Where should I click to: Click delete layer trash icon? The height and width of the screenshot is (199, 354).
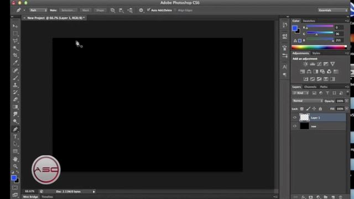pyautogui.click(x=341, y=197)
